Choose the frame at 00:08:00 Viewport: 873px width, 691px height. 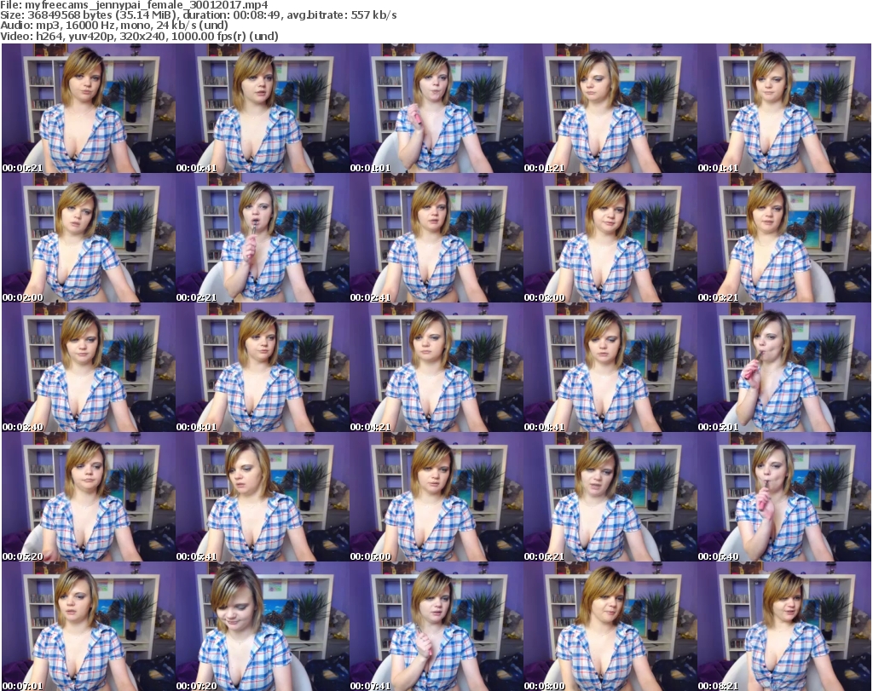[x=610, y=626]
